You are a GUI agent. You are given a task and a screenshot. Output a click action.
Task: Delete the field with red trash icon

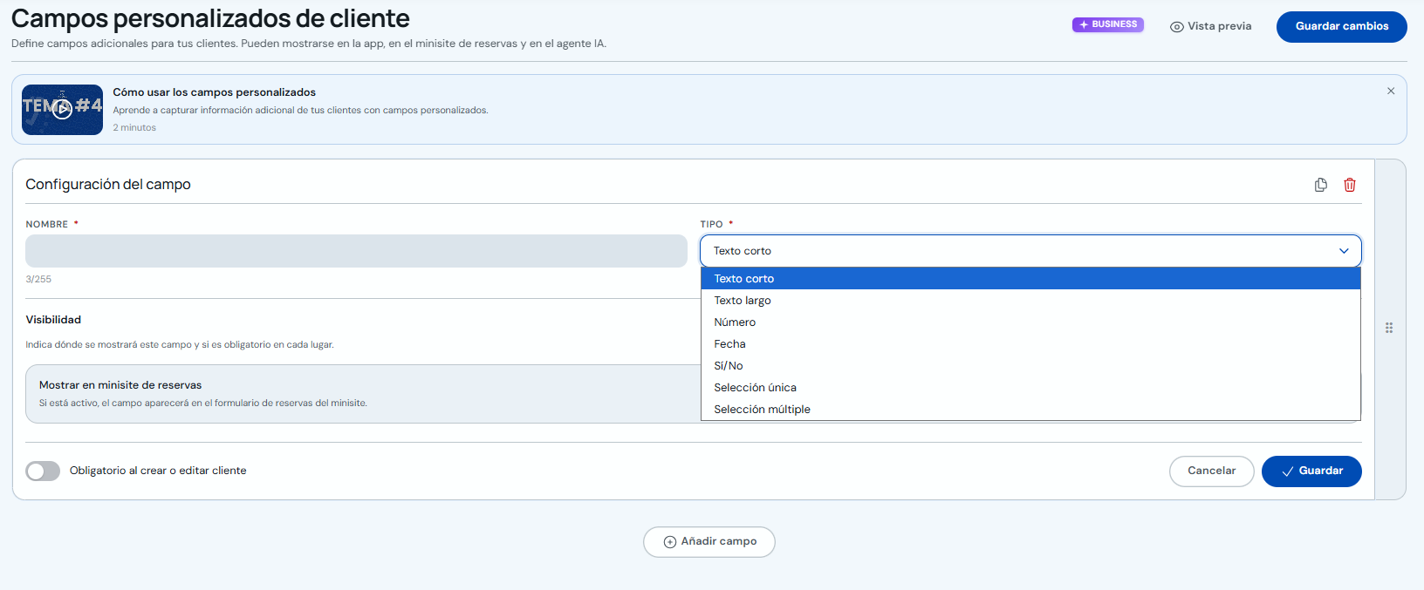coord(1350,185)
